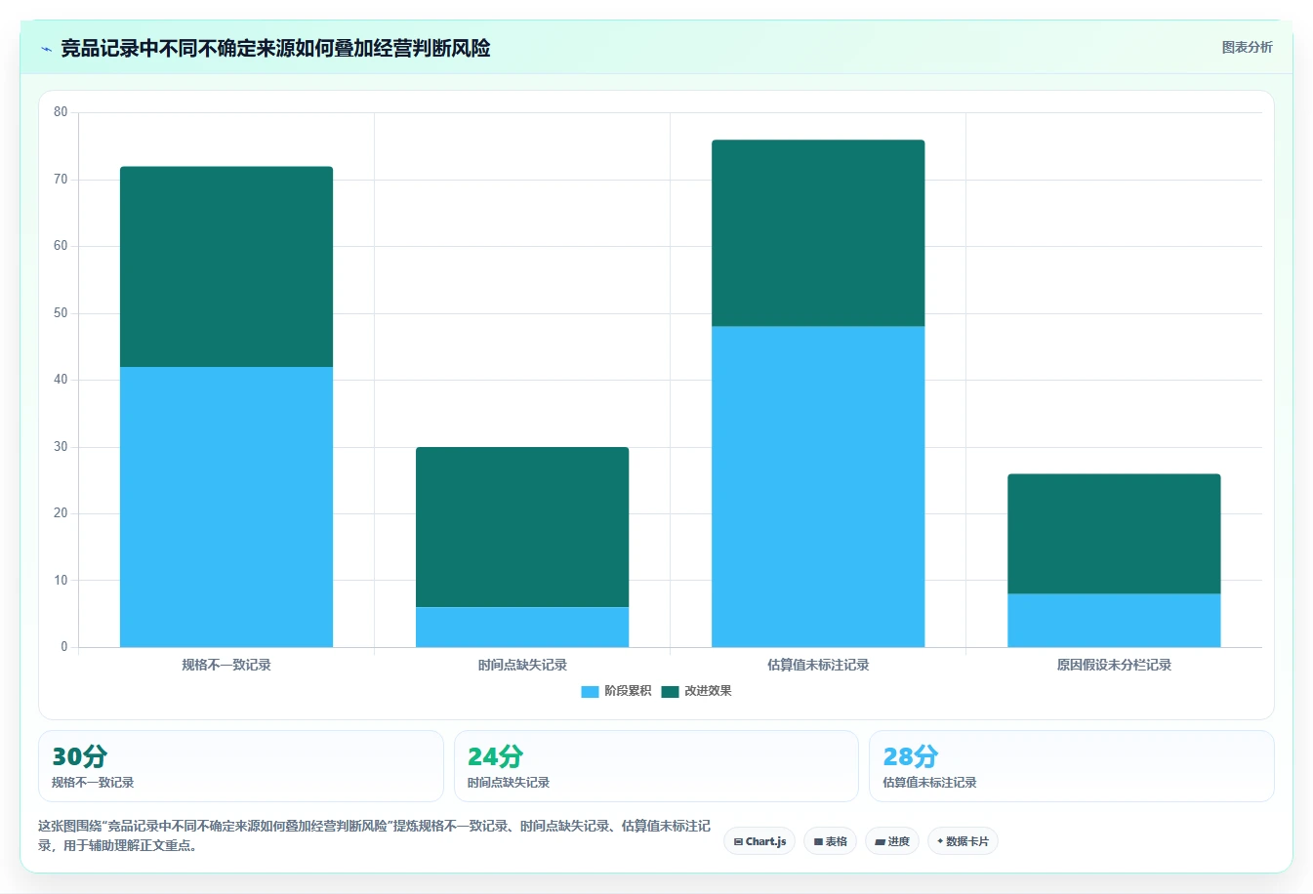Click the Chart.js tag chip

(759, 841)
